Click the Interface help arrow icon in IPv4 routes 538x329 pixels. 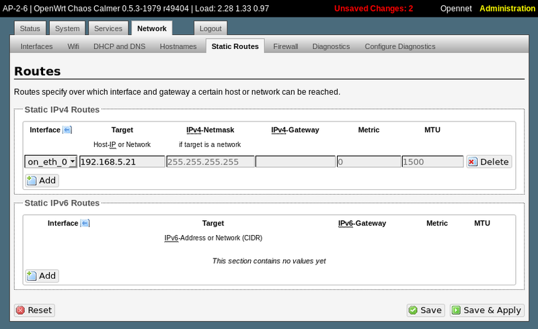pos(67,130)
